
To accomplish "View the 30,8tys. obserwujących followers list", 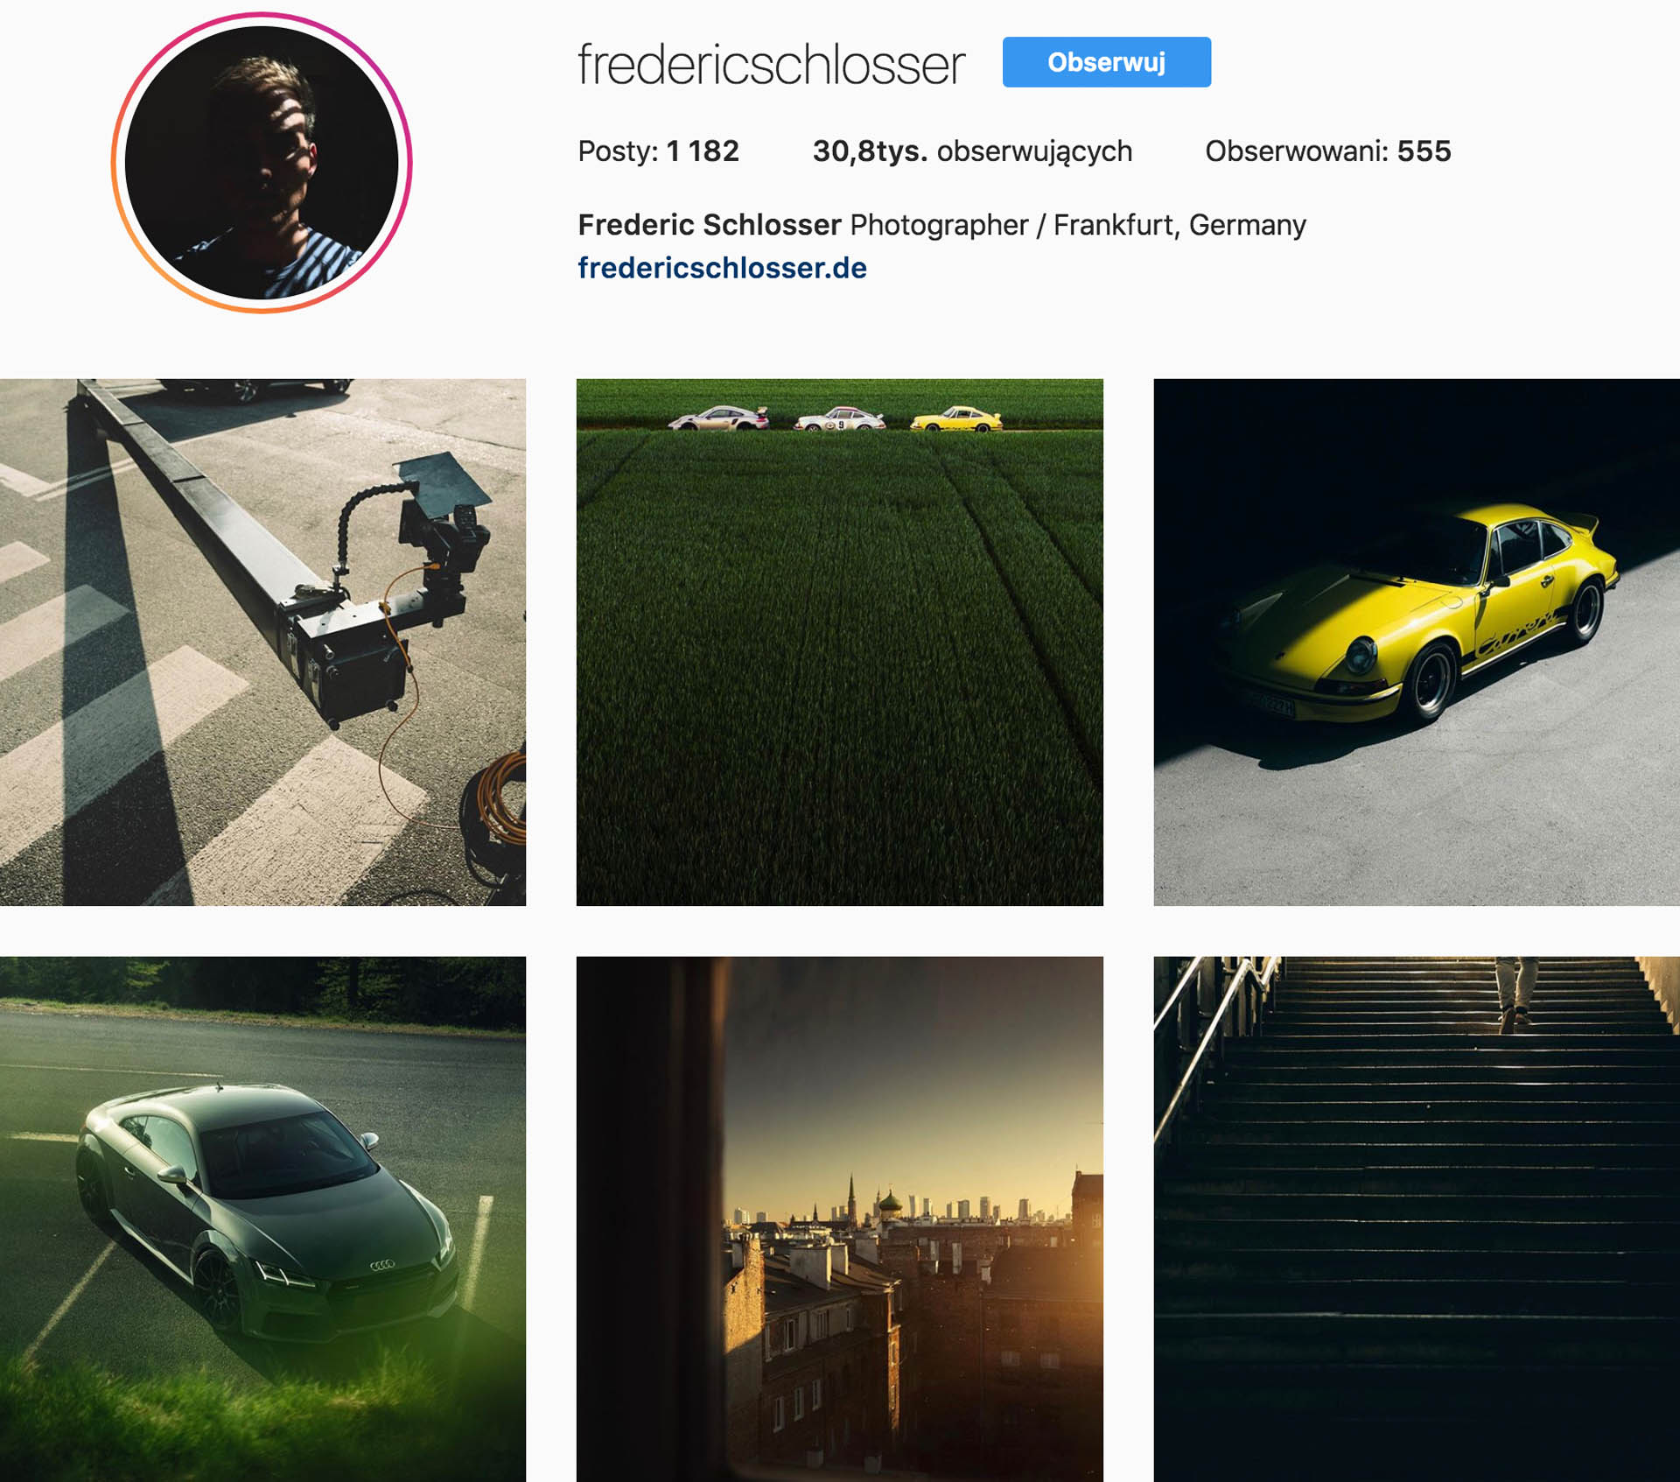I will (x=972, y=151).
